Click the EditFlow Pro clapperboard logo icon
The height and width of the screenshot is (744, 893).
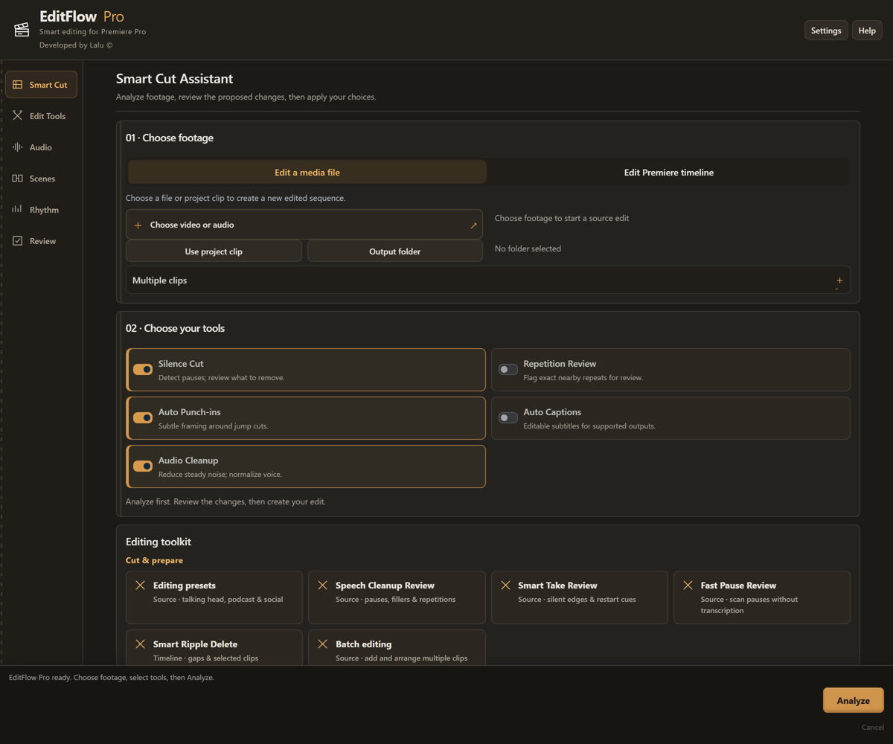22,30
